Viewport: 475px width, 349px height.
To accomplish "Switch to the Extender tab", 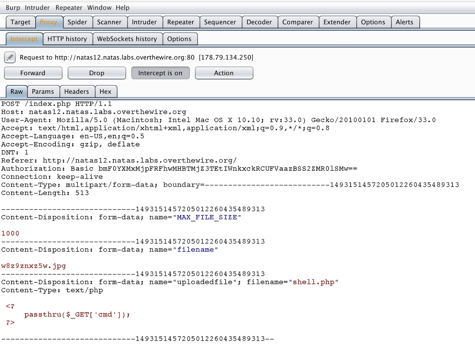I will (337, 22).
